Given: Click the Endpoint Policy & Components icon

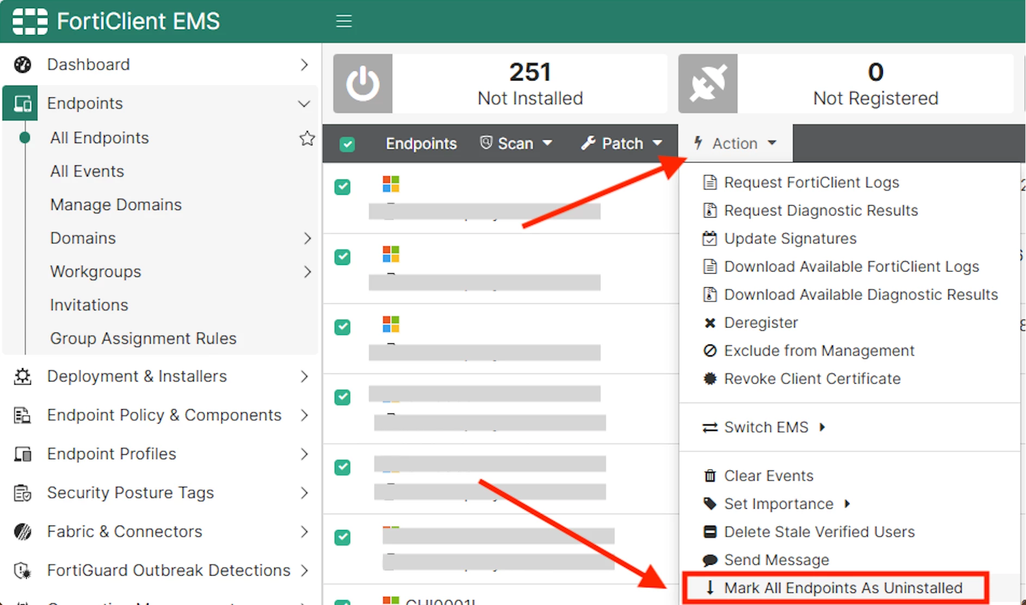Looking at the screenshot, I should [22, 415].
